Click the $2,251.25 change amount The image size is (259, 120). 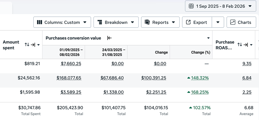tap(154, 92)
